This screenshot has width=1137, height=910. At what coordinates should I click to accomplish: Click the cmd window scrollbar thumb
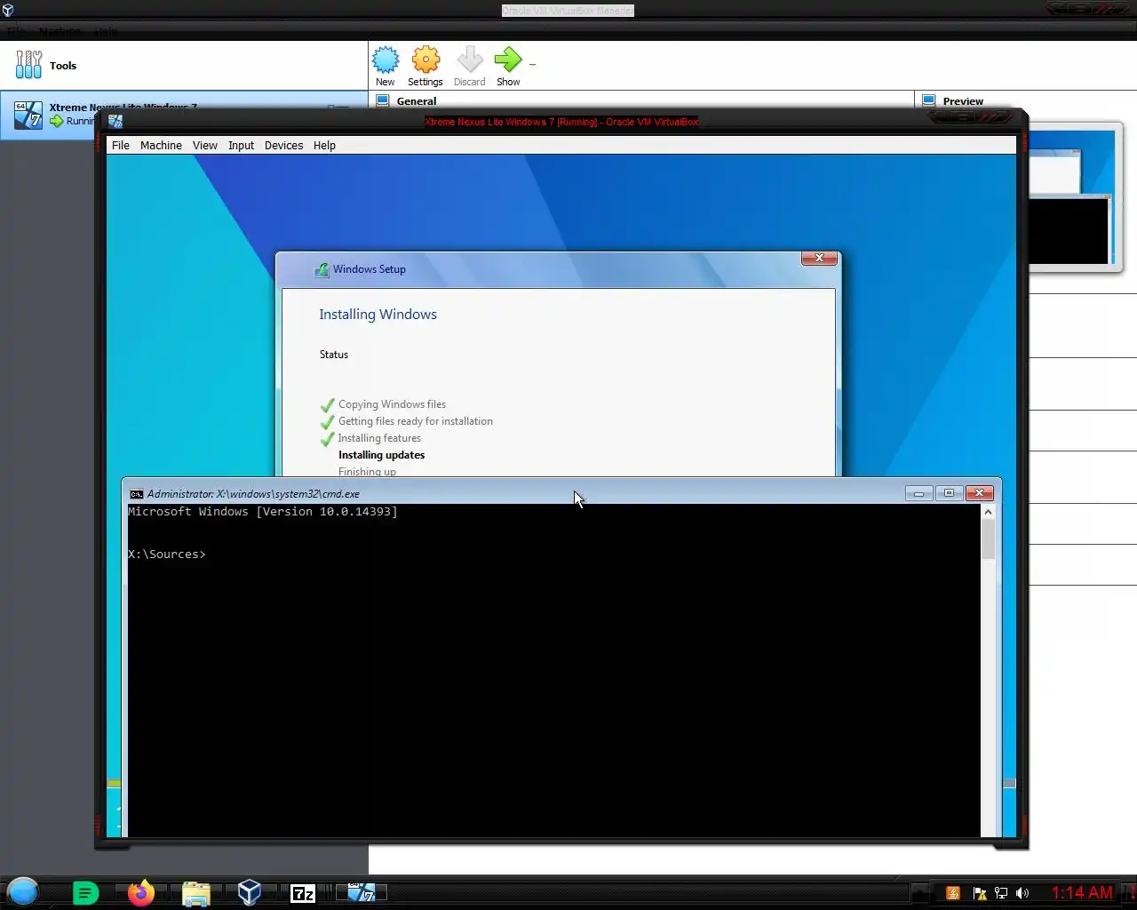(x=988, y=539)
